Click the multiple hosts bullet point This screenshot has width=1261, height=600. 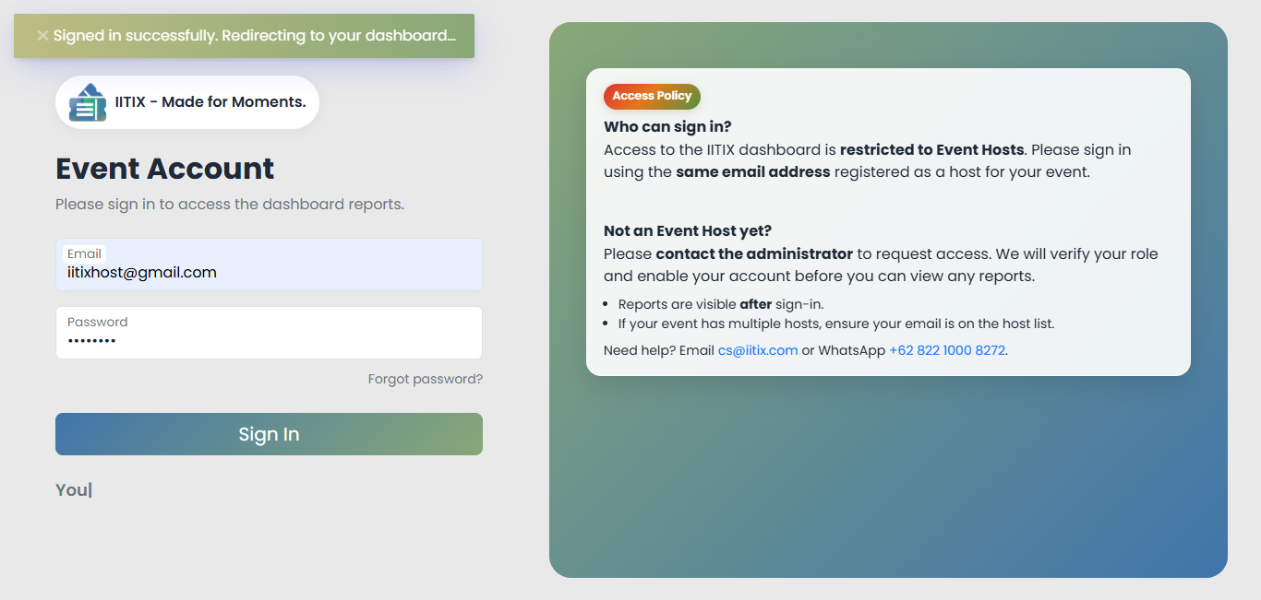(835, 324)
